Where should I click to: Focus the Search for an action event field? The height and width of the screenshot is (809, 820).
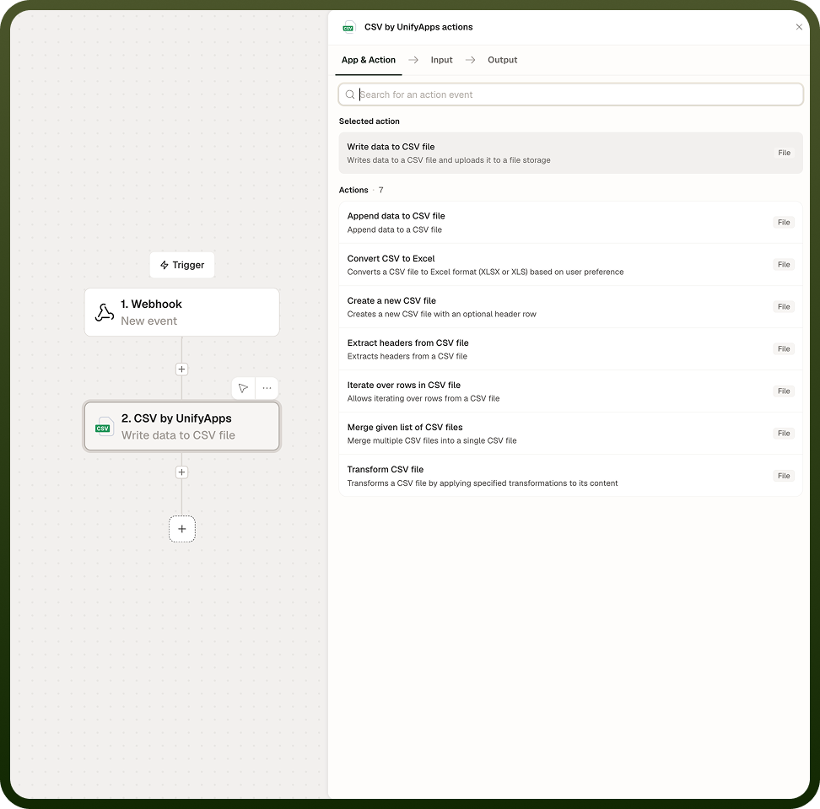click(570, 94)
